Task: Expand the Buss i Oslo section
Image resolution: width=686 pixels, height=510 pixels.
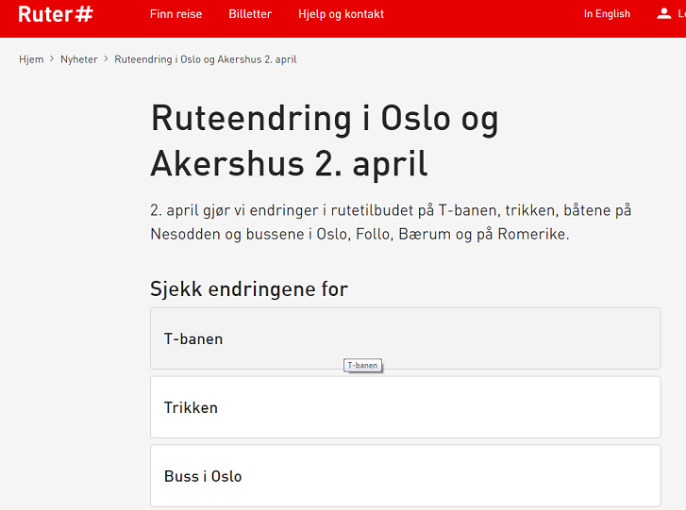Action: point(405,475)
